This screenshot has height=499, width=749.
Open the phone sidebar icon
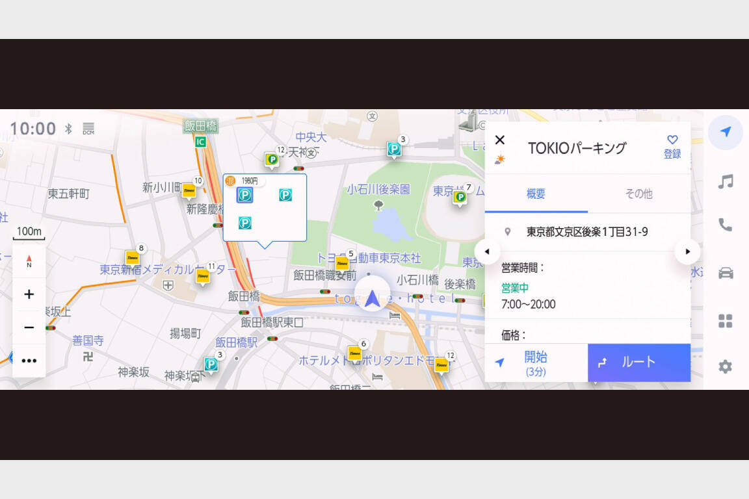726,225
